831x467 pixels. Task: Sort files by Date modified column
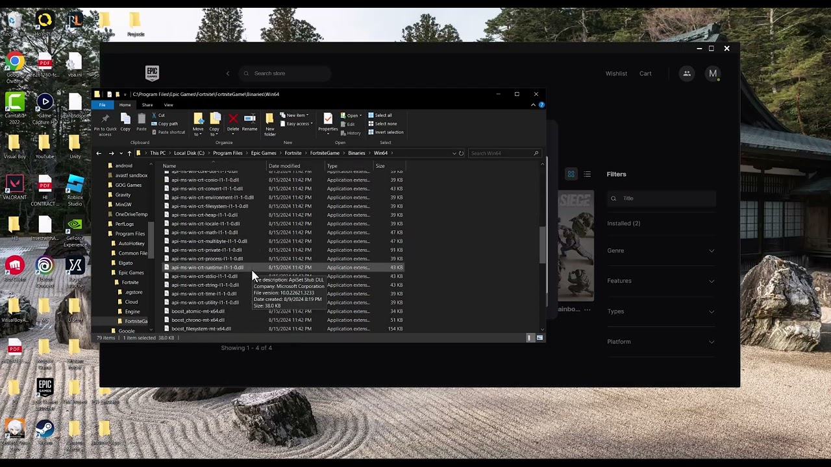284,166
